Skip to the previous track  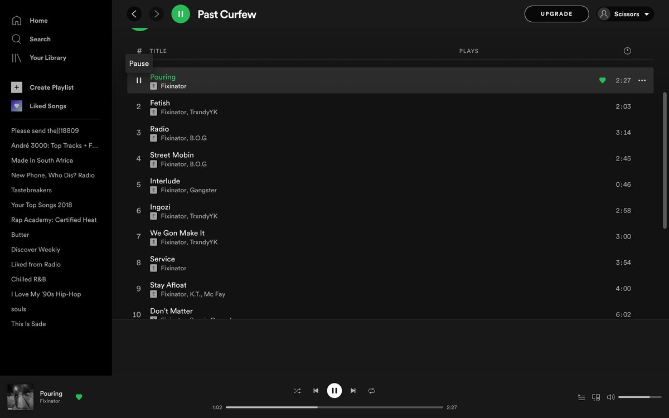316,391
